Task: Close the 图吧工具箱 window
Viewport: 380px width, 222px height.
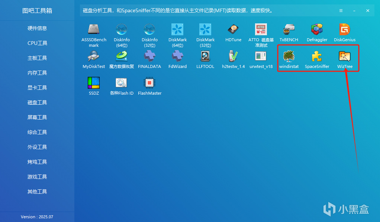Action: coord(368,11)
